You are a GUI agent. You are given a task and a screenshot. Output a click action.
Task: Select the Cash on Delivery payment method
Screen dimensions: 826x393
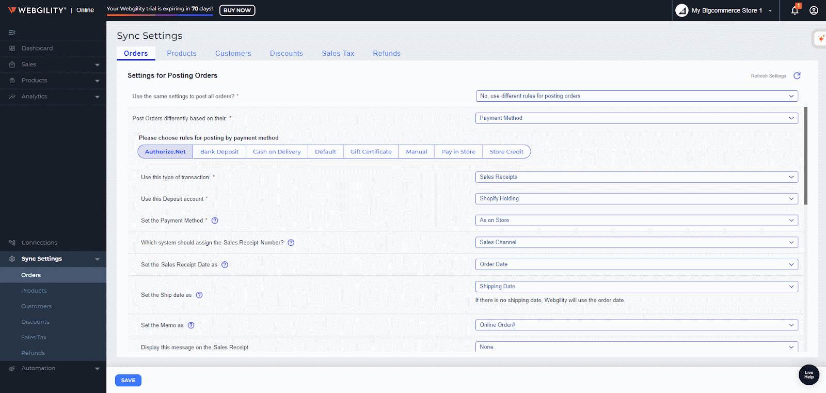(x=277, y=152)
